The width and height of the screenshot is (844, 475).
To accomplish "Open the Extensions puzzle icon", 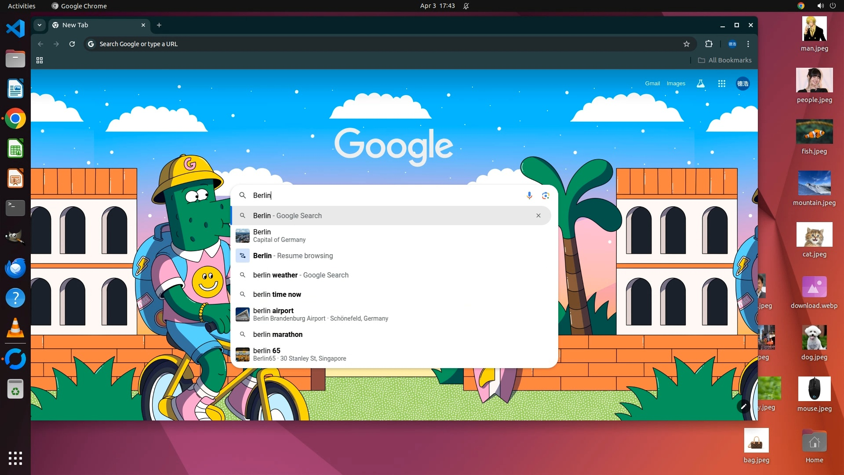I will pos(709,44).
